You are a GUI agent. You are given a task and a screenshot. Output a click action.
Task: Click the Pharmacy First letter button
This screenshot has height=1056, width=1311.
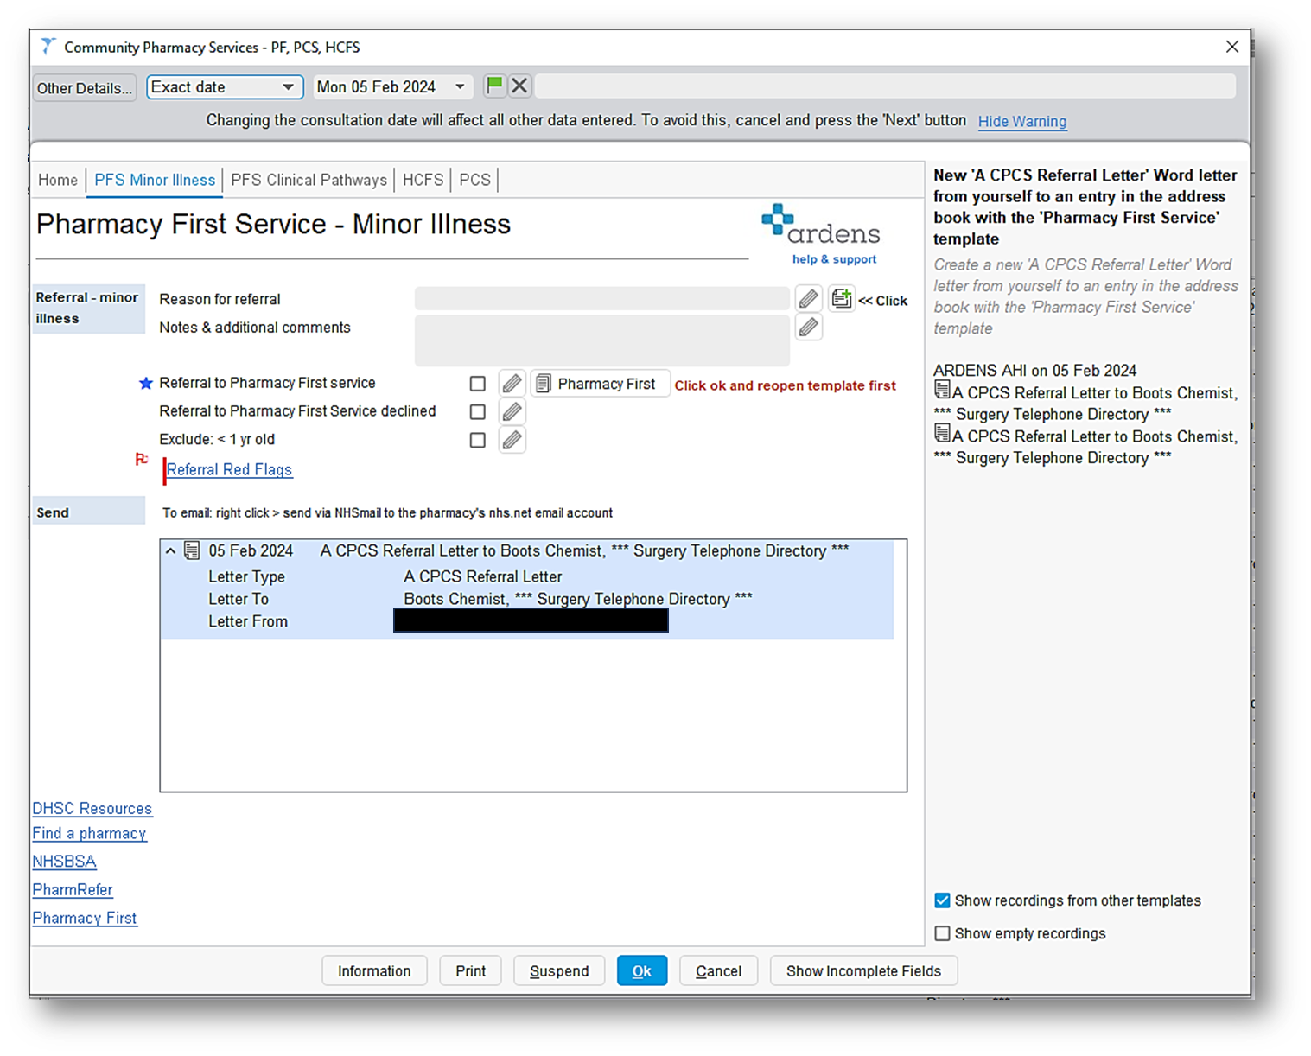click(x=600, y=384)
